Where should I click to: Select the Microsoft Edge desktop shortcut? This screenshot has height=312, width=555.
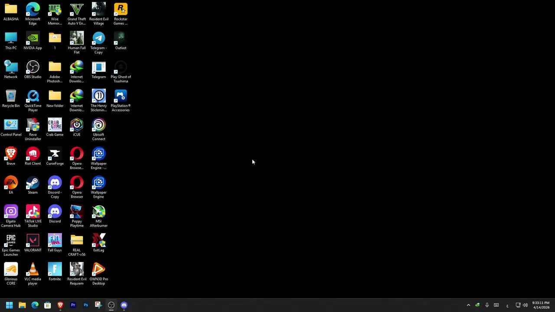coord(33,14)
